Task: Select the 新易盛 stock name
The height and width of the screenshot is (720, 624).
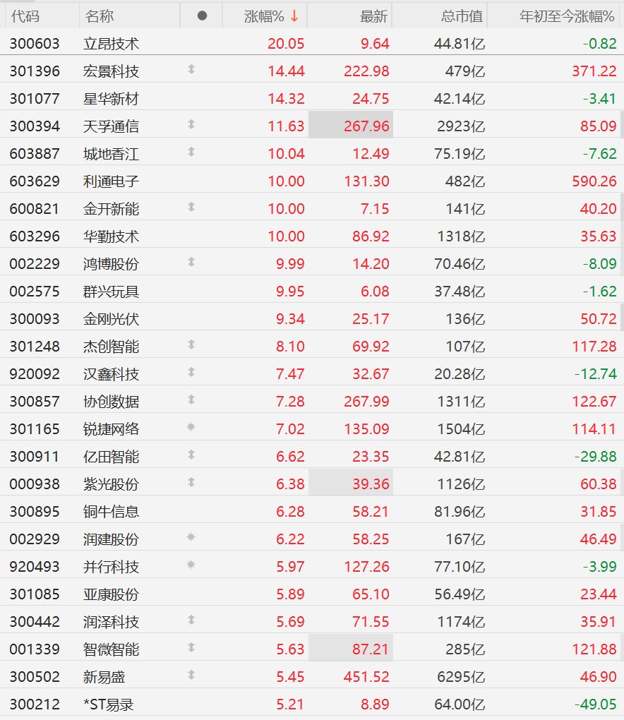Action: 104,678
